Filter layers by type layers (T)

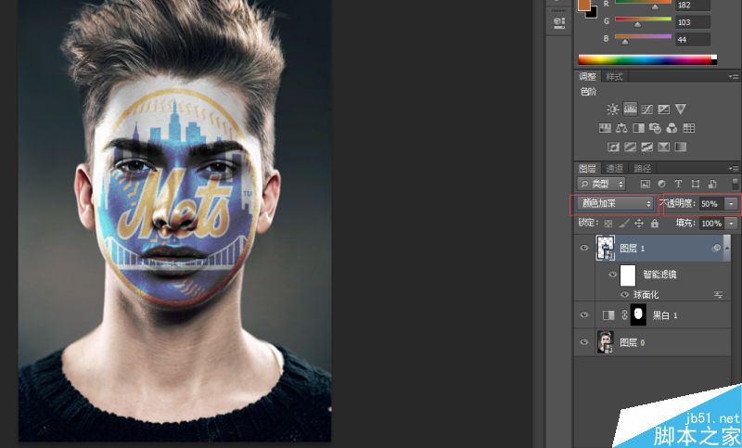point(678,184)
